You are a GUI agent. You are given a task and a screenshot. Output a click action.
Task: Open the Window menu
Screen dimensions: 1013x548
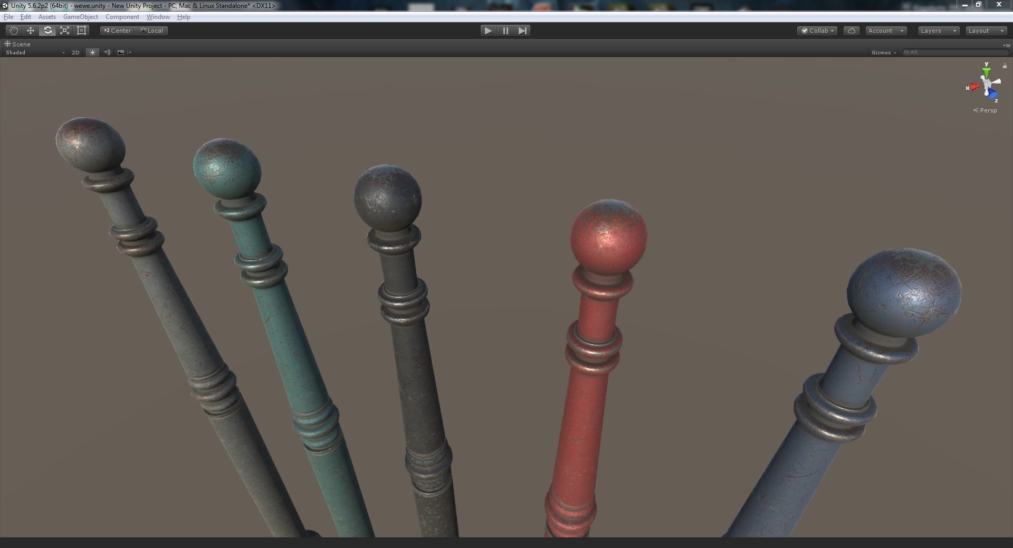[158, 17]
